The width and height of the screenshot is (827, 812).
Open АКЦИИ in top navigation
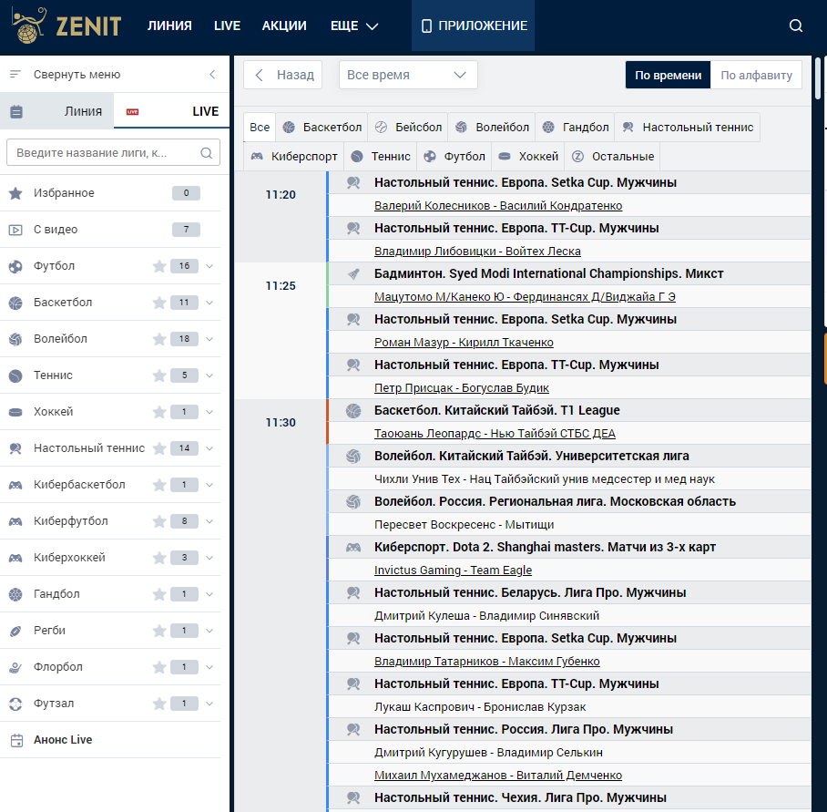pyautogui.click(x=284, y=26)
